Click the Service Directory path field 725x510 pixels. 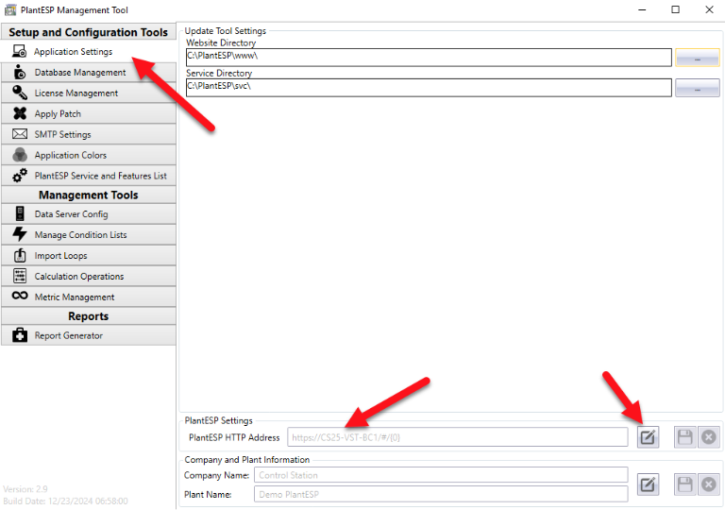coord(429,88)
